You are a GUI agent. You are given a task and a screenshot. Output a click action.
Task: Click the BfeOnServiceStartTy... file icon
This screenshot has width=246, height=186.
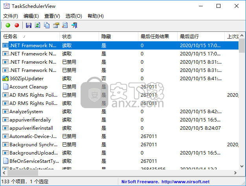point(6,161)
